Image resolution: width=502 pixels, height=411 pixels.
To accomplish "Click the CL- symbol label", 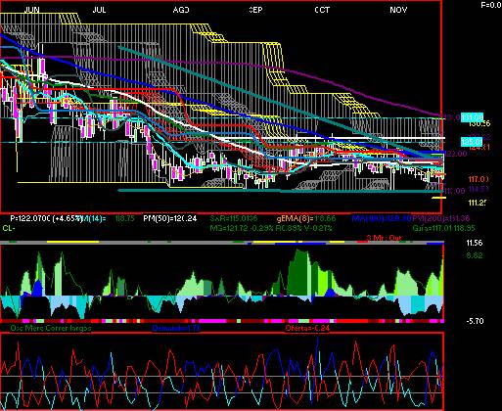I will [9, 228].
